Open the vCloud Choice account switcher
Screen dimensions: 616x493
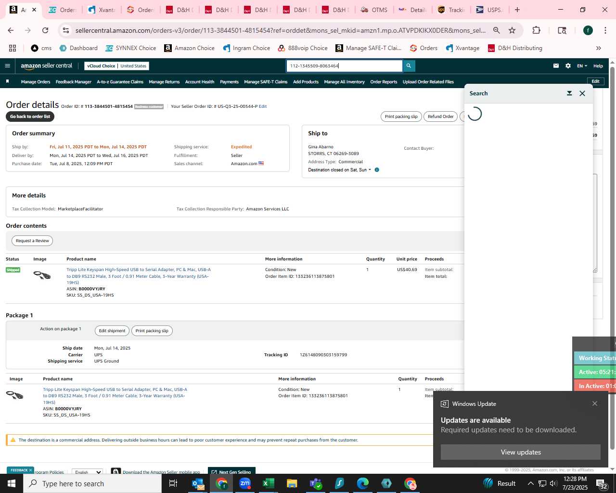tap(116, 66)
